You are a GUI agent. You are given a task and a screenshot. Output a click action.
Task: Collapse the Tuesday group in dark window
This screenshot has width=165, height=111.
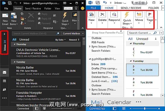tap(14, 62)
